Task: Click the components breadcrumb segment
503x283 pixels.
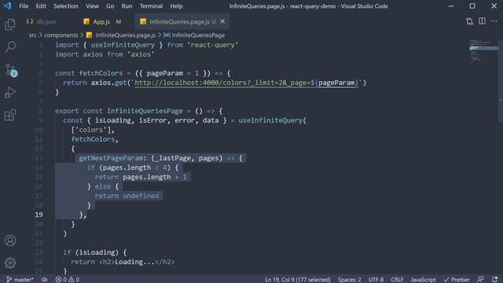Action: [61, 35]
